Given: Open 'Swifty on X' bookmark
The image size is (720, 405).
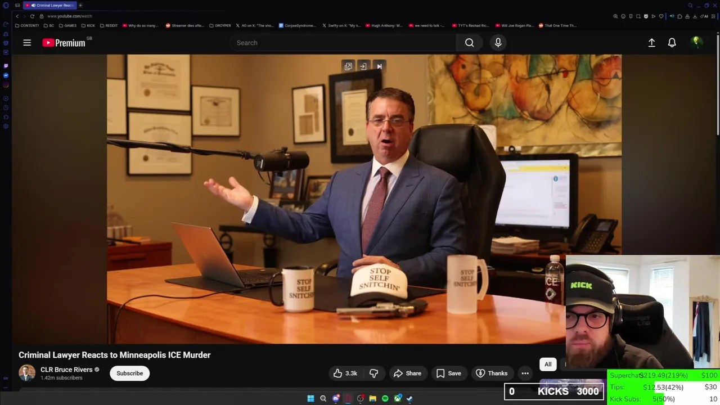Looking at the screenshot, I should [341, 25].
